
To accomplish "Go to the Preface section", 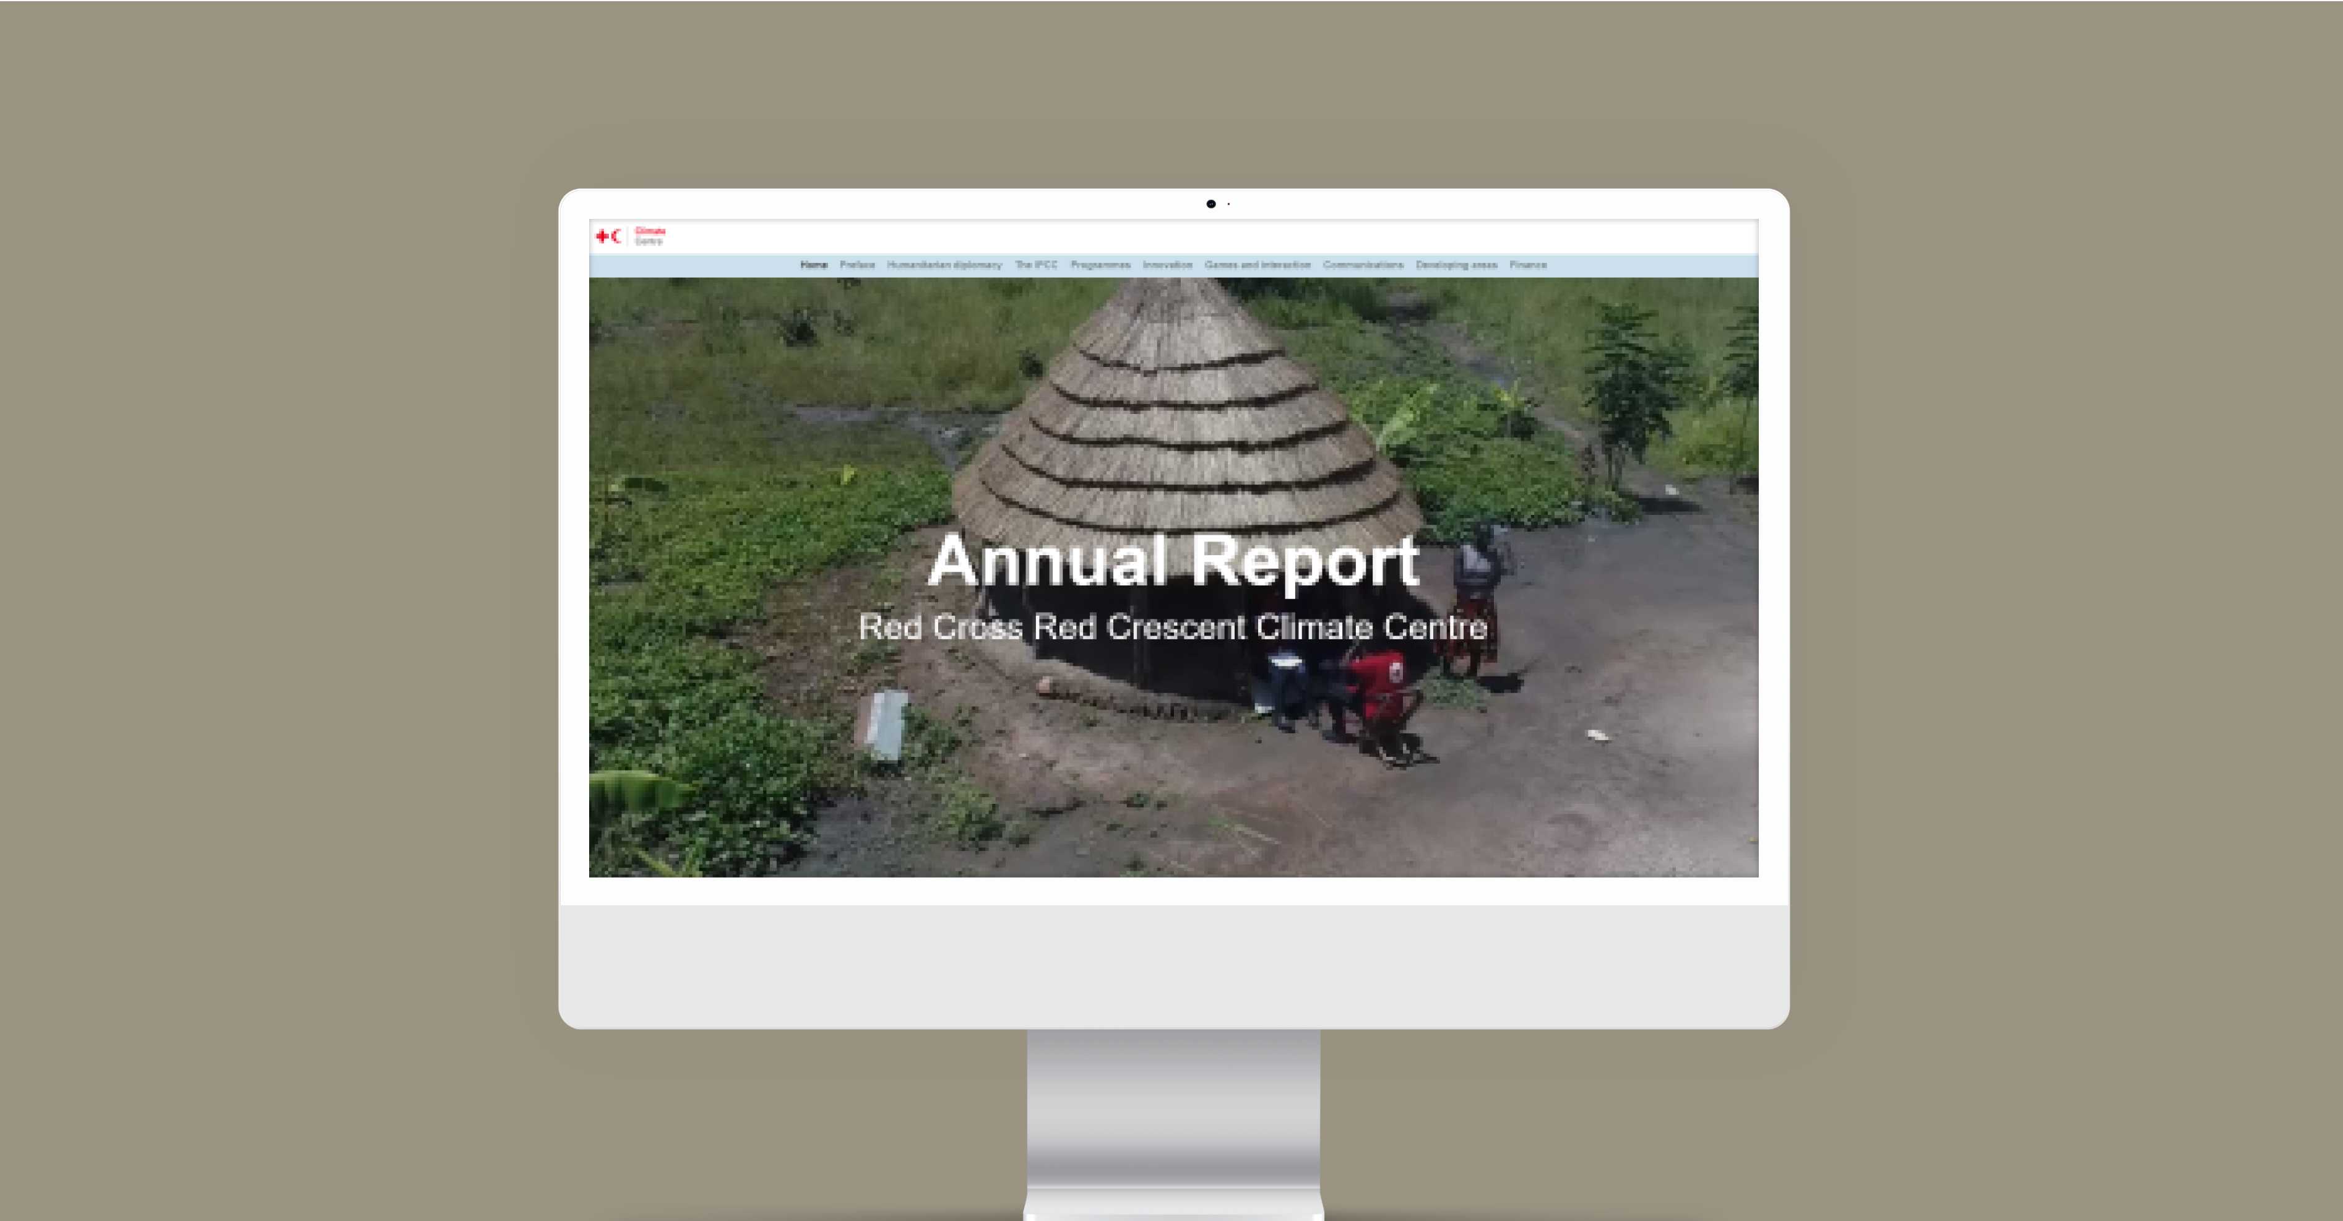I will 857,265.
